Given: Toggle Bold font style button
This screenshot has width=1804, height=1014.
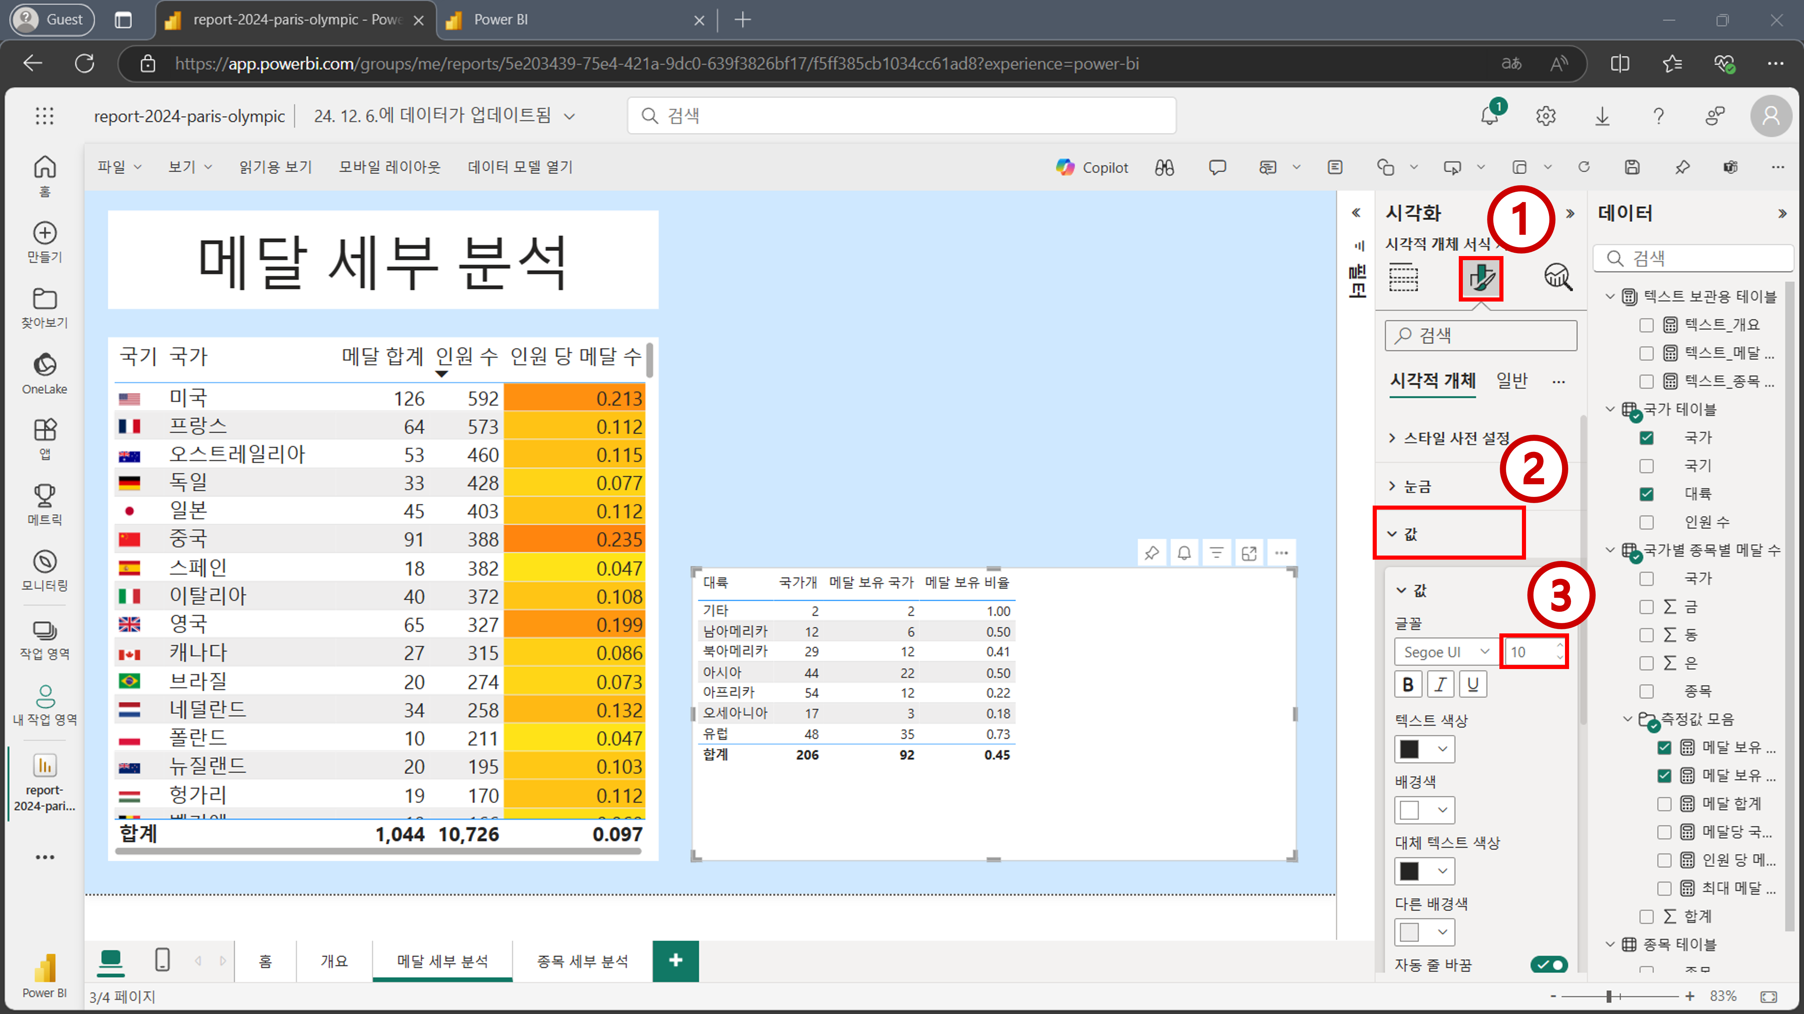Looking at the screenshot, I should pos(1408,684).
